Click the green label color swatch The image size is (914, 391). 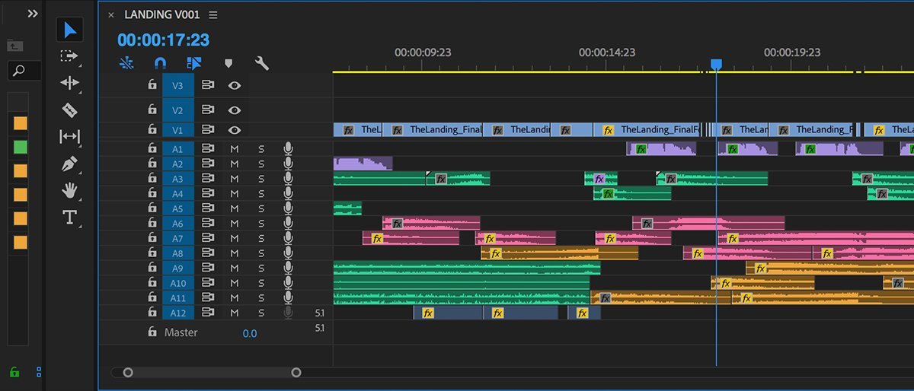coord(21,147)
